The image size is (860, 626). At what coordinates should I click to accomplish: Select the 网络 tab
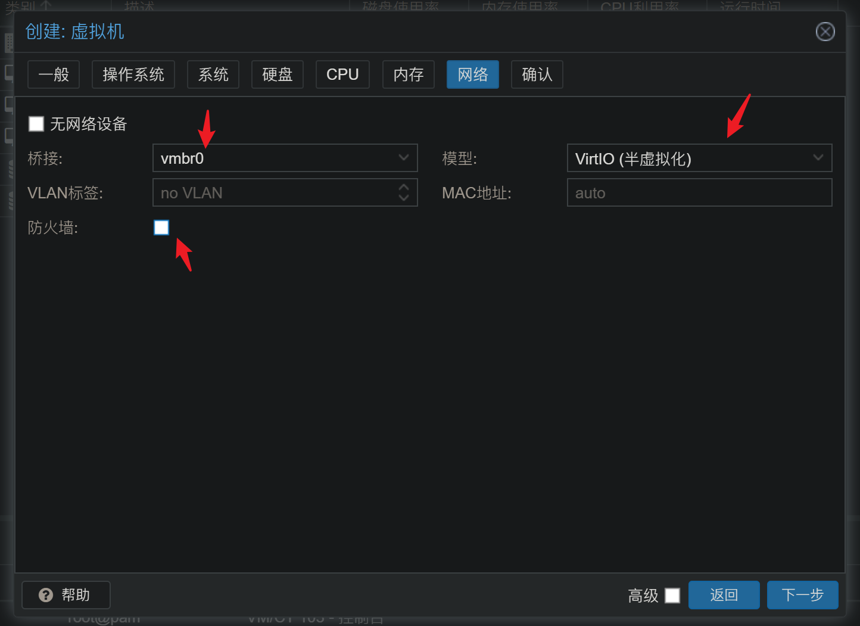(473, 74)
